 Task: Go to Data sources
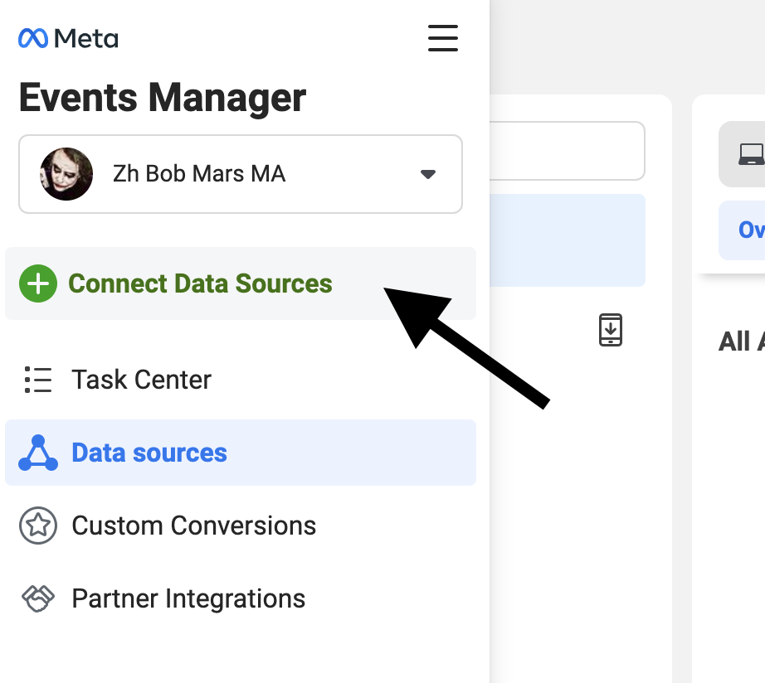point(241,453)
